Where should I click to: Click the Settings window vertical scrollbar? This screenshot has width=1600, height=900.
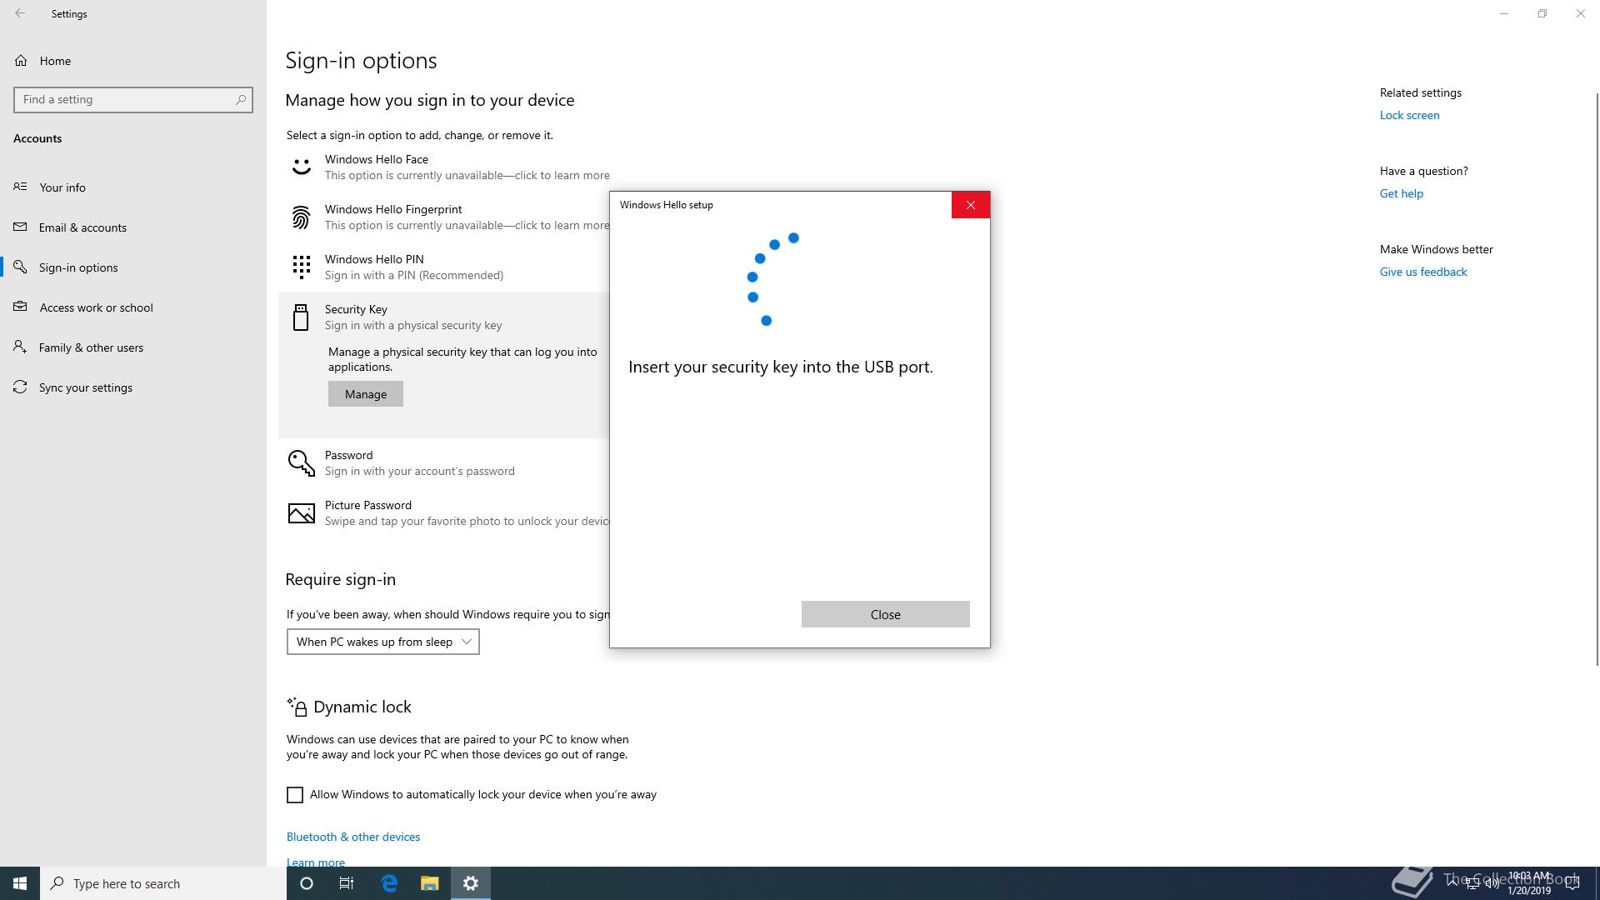1597,379
